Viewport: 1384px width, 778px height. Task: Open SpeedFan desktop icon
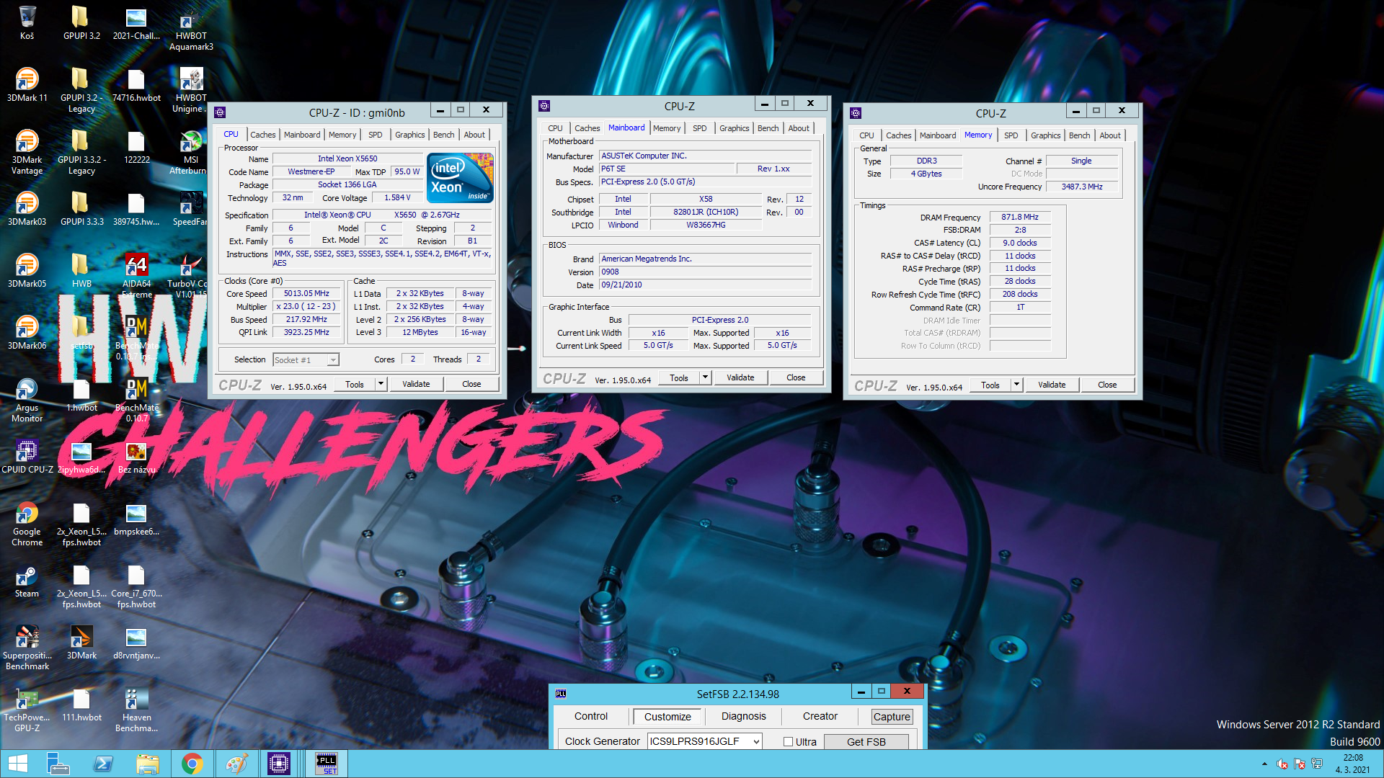(x=191, y=208)
